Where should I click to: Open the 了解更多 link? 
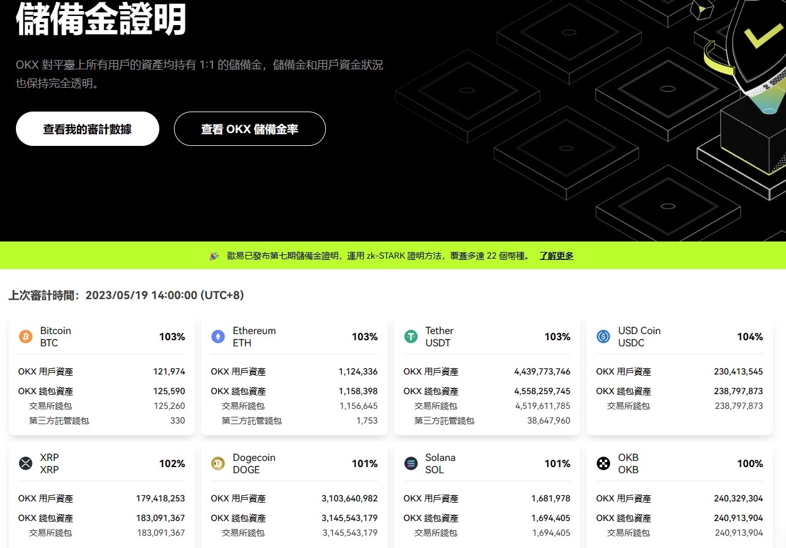[x=555, y=256]
